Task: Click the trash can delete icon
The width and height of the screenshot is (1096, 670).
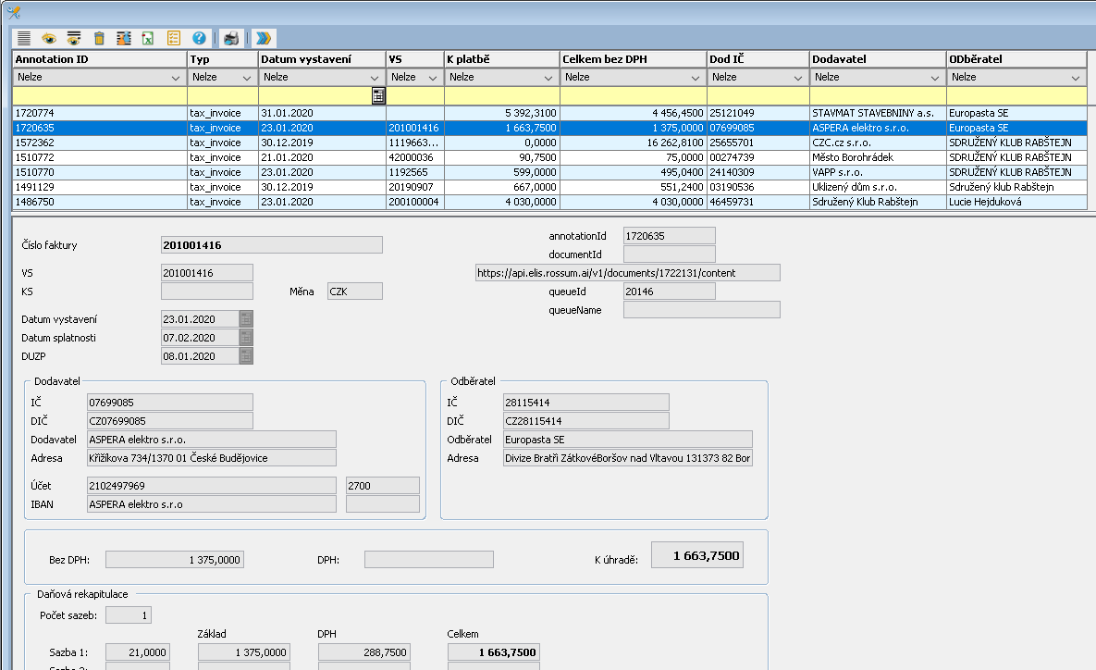Action: 99,38
